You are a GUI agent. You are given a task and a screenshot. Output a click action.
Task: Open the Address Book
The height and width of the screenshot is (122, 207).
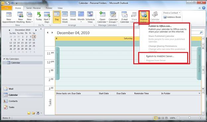click(x=172, y=17)
